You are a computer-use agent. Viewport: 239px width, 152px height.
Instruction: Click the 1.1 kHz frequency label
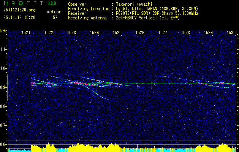click(3, 49)
